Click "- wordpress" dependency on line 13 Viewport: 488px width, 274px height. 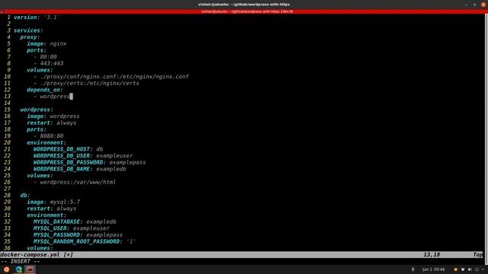52,97
